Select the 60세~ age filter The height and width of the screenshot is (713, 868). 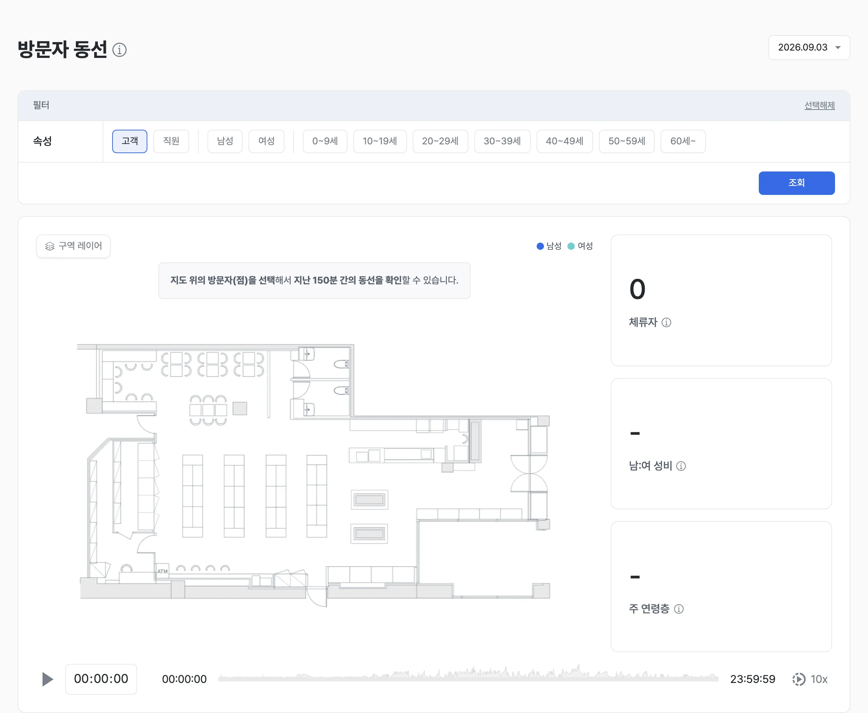pyautogui.click(x=683, y=141)
